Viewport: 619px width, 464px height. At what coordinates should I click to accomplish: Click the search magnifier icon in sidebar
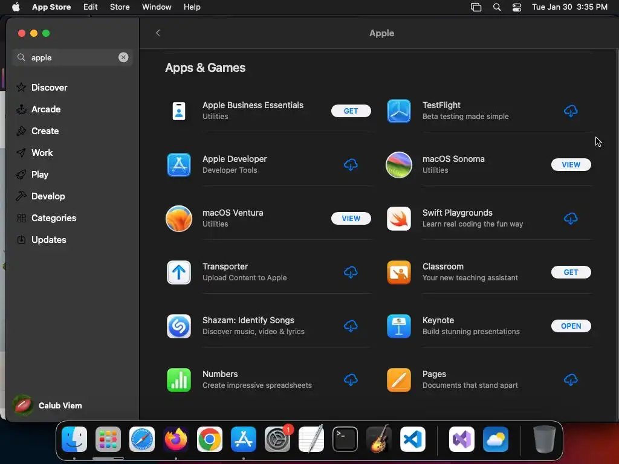click(x=21, y=57)
